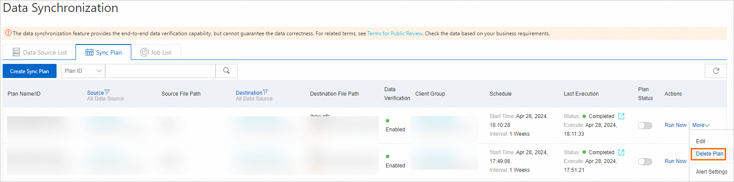Run Now for the 18:10:28 plan
Viewport: 734px width, 182px height.
click(676, 125)
